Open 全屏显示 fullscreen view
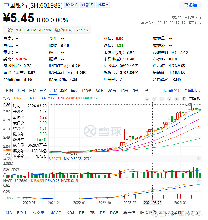This screenshot has width=208, height=220. pyautogui.click(x=192, y=91)
